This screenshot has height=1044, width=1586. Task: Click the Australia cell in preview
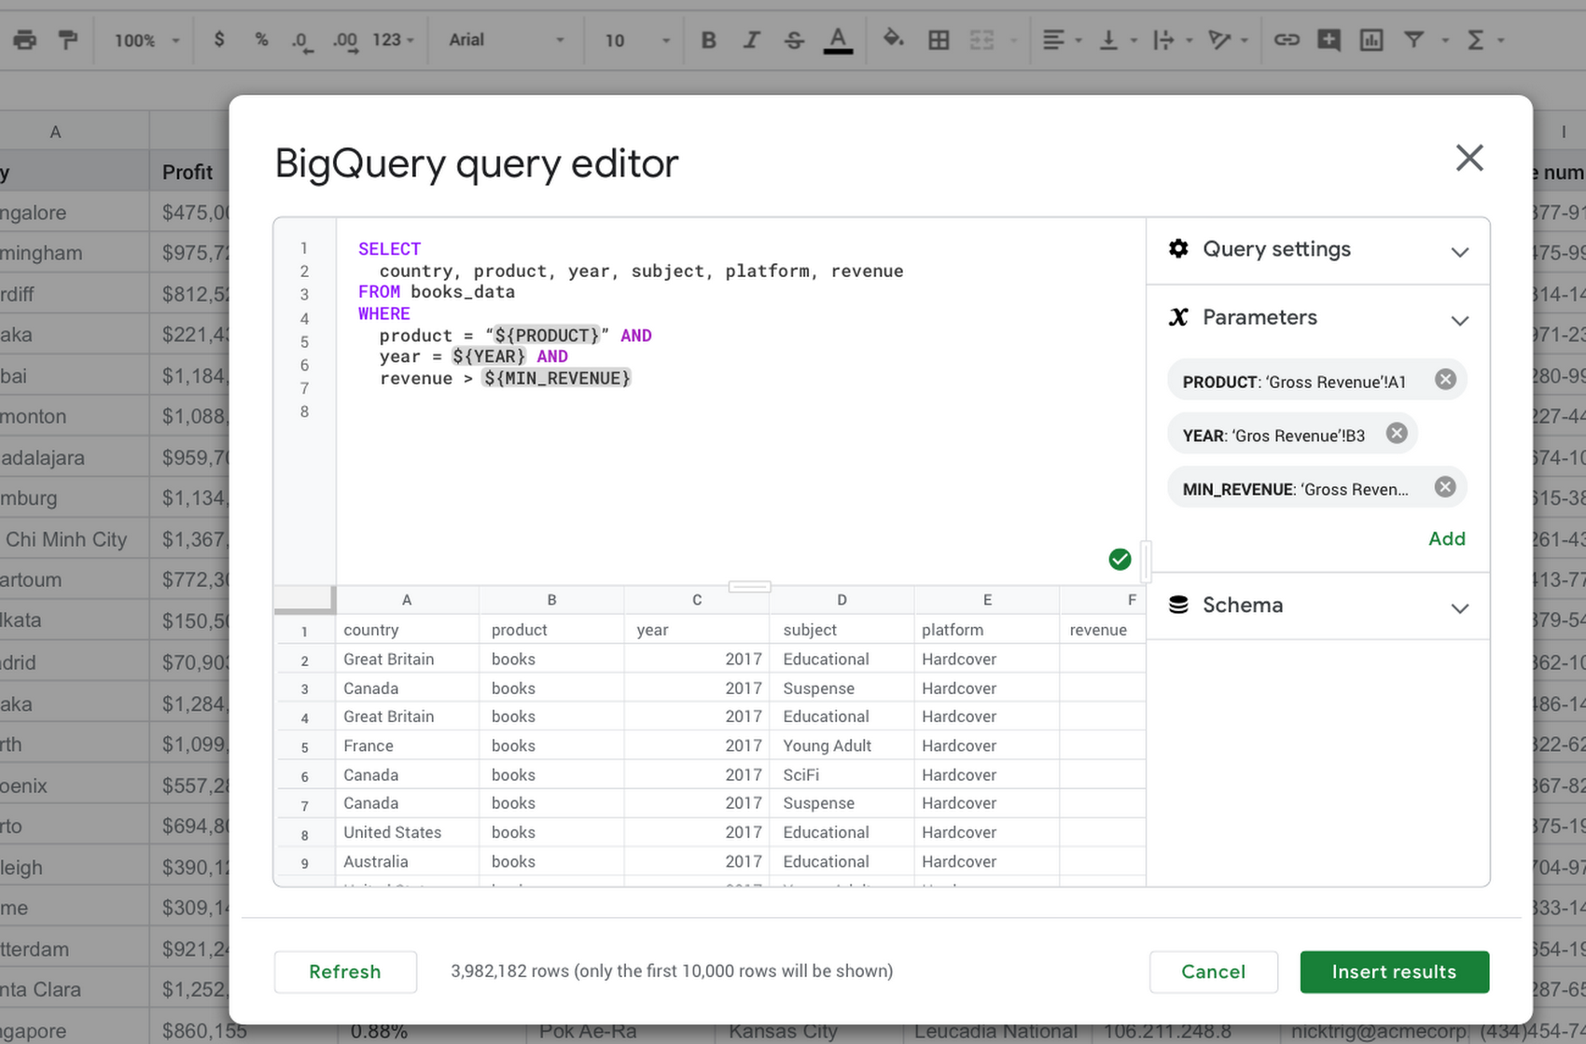407,861
